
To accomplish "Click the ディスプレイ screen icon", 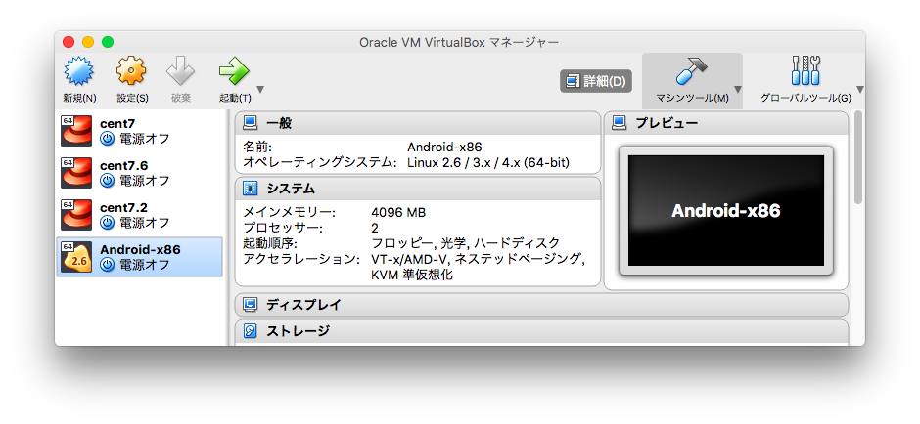I will 251,305.
